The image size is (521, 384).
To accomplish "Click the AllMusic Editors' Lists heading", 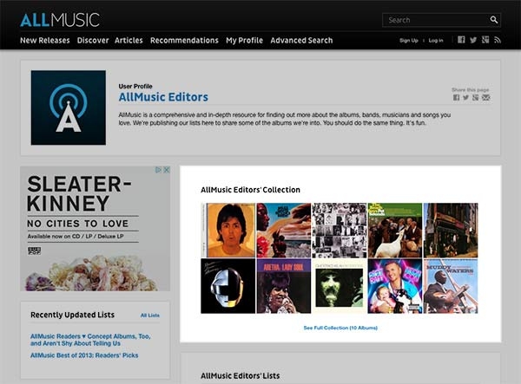I will click(240, 375).
